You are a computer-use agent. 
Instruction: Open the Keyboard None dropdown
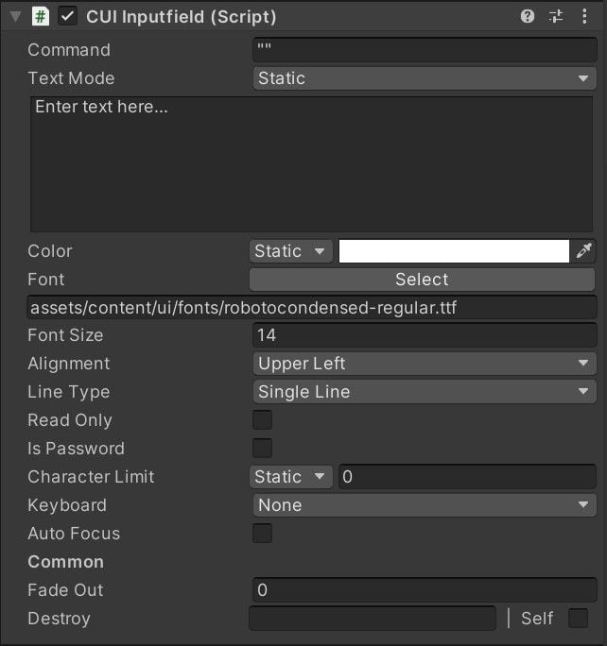(x=425, y=505)
